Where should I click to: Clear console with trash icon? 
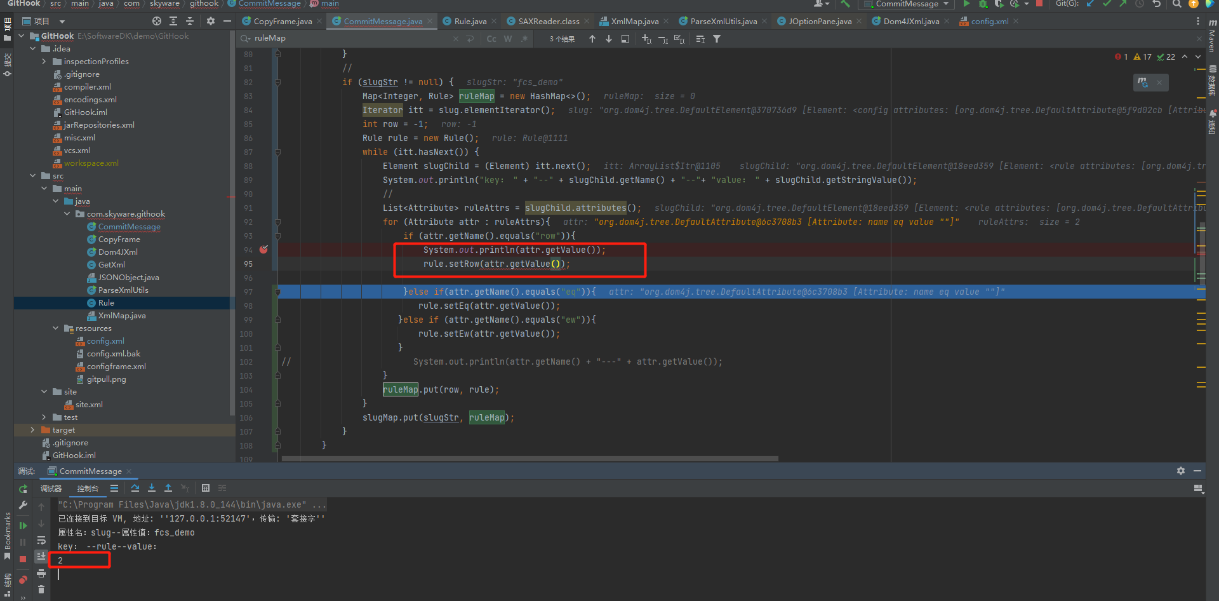41,590
